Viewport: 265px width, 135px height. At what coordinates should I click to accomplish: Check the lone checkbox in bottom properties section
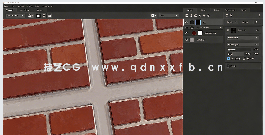click(228, 66)
